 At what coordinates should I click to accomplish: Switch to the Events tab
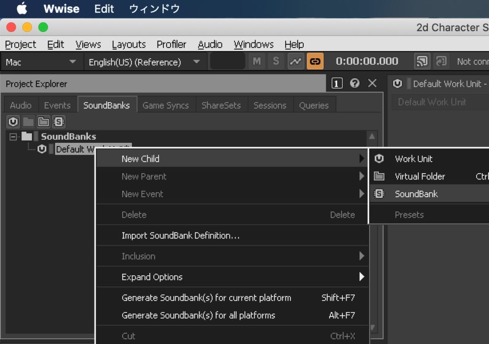coord(57,105)
